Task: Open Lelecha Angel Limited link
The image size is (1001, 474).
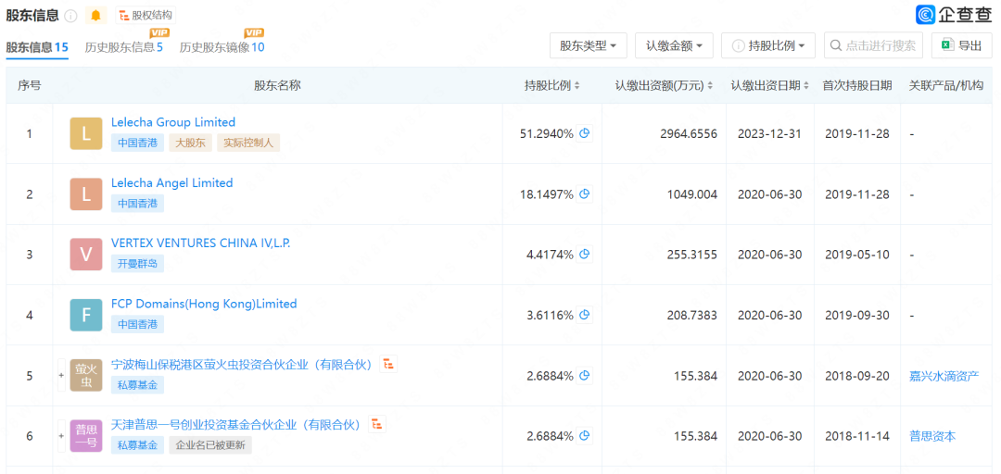Action: [171, 182]
